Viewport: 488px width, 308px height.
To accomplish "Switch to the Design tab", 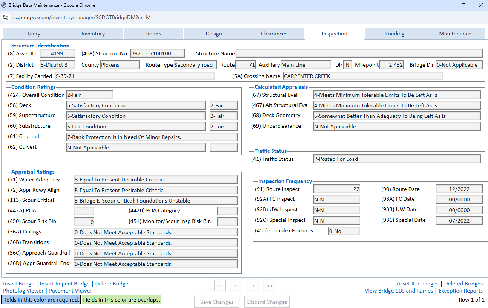I will [x=214, y=34].
